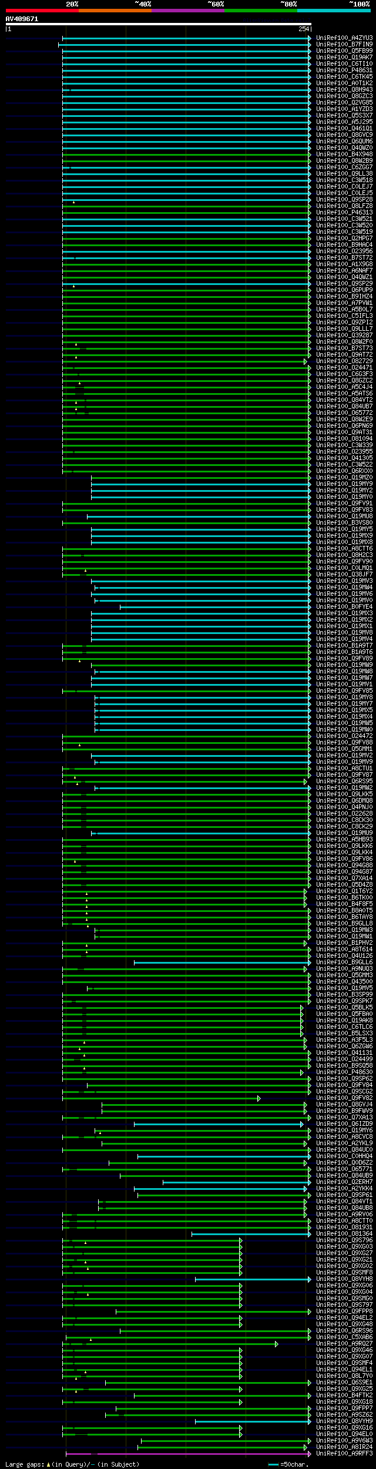376x1469 pixels.
Task: Select hit UniRef100_Q4PNJ0
Action: (344, 807)
